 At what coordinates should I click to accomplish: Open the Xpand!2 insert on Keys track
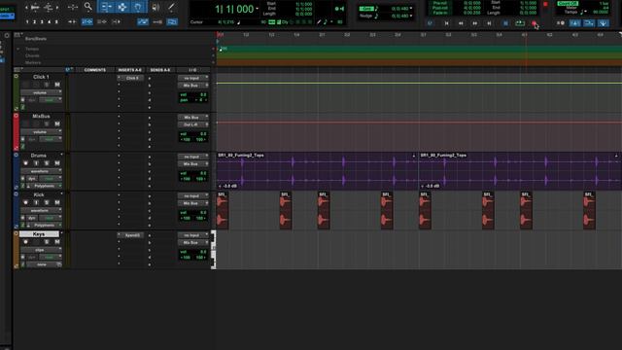132,235
